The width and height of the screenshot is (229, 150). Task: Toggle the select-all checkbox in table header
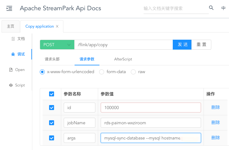tap(52, 94)
